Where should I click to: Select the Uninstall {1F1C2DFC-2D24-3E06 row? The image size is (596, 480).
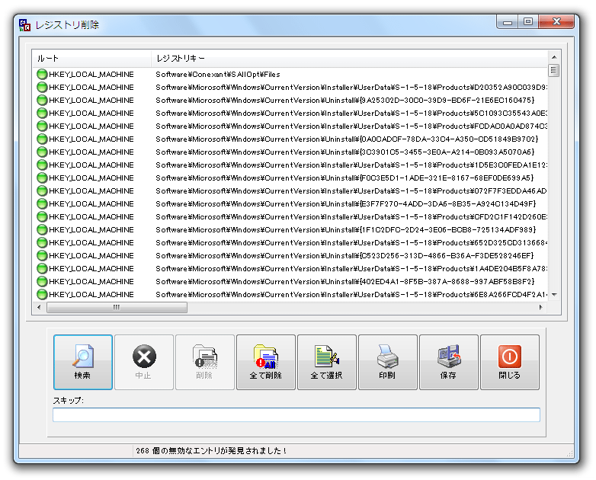290,229
